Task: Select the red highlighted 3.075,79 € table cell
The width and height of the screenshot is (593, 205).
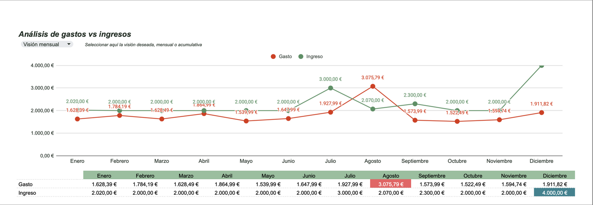Action: click(x=390, y=184)
